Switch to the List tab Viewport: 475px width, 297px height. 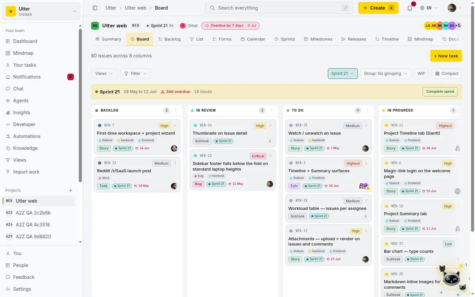tap(196, 39)
